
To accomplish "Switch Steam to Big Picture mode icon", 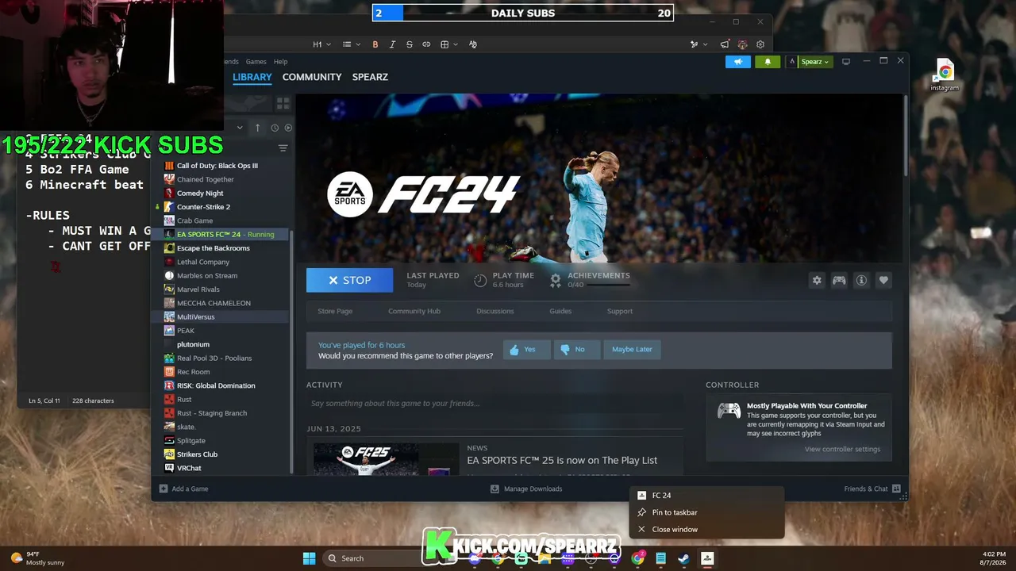I will (846, 61).
